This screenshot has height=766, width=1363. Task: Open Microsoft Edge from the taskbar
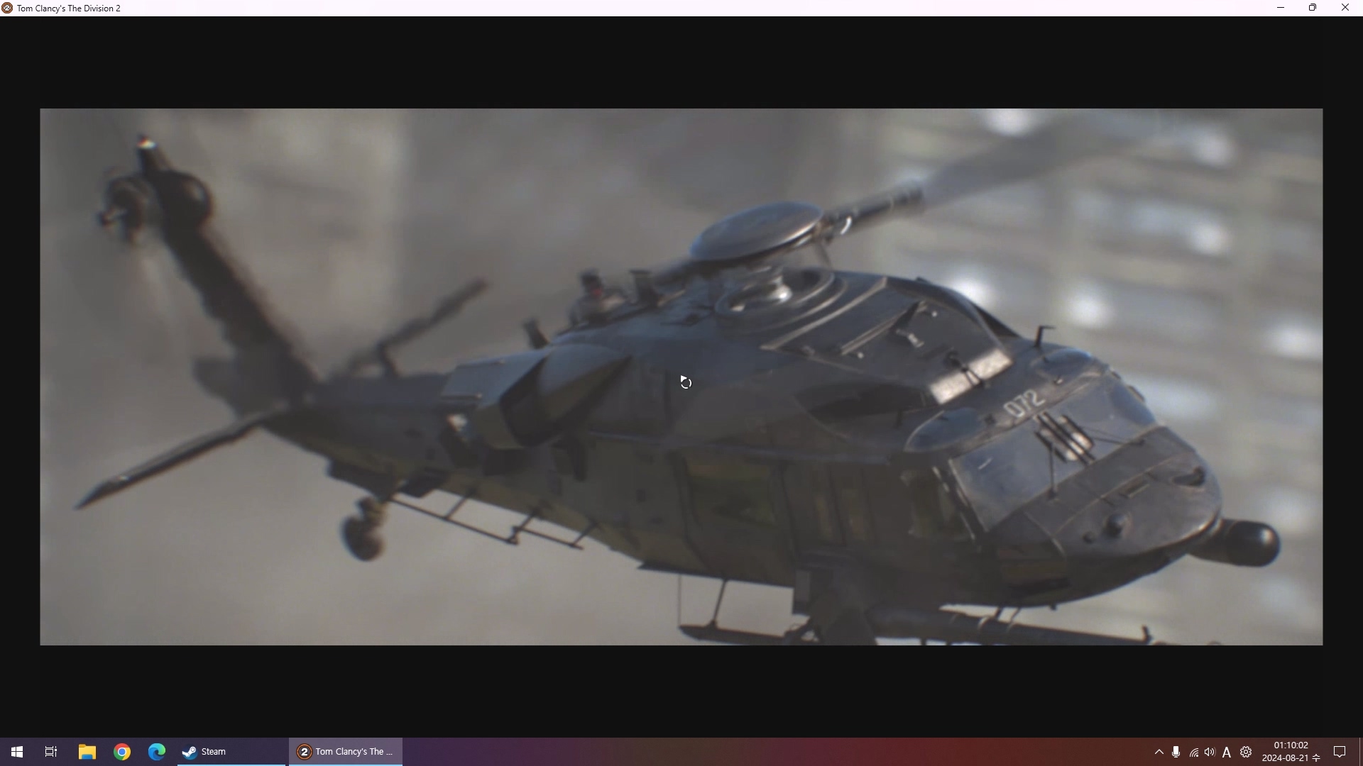(x=157, y=752)
